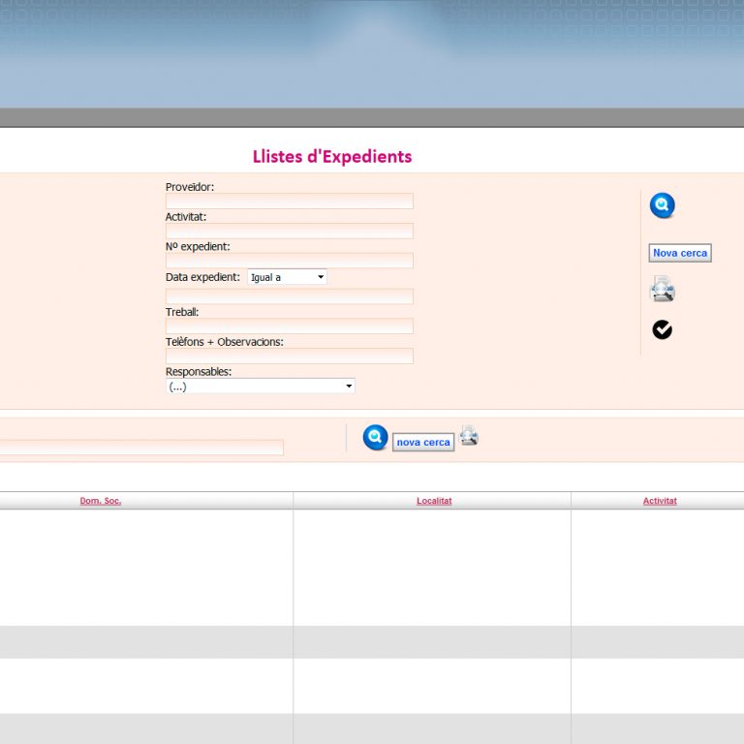Click the 'Llistes d'Expedients' page title
744x744 pixels.
(332, 157)
